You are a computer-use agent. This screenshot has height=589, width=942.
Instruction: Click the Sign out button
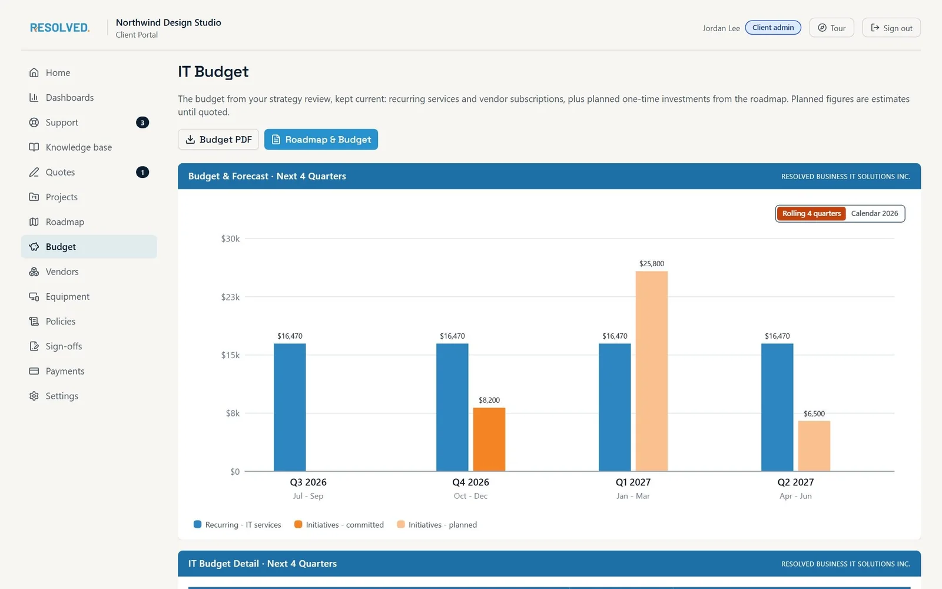coord(891,28)
